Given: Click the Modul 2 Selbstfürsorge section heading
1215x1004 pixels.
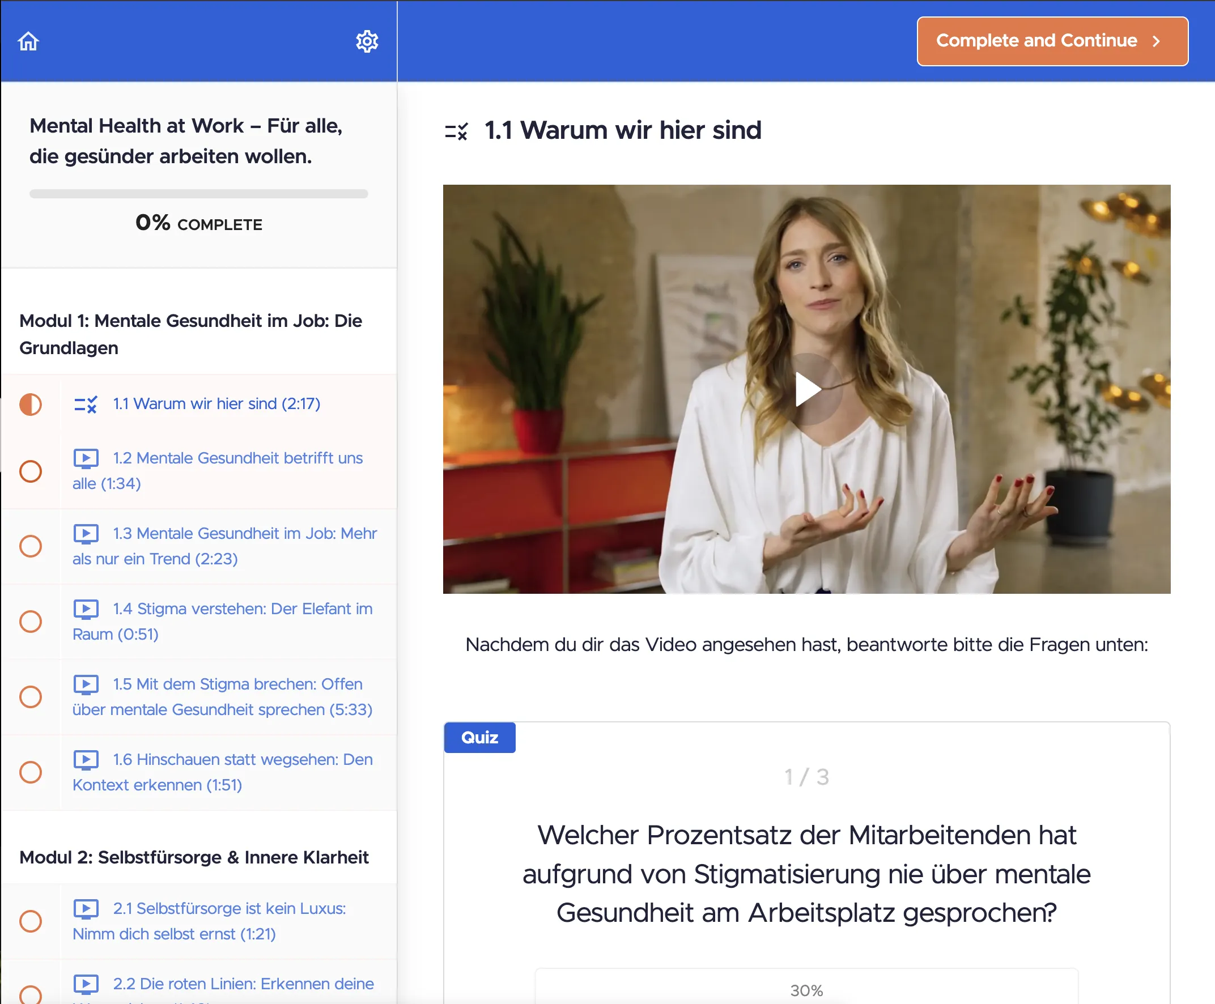Looking at the screenshot, I should pyautogui.click(x=194, y=857).
